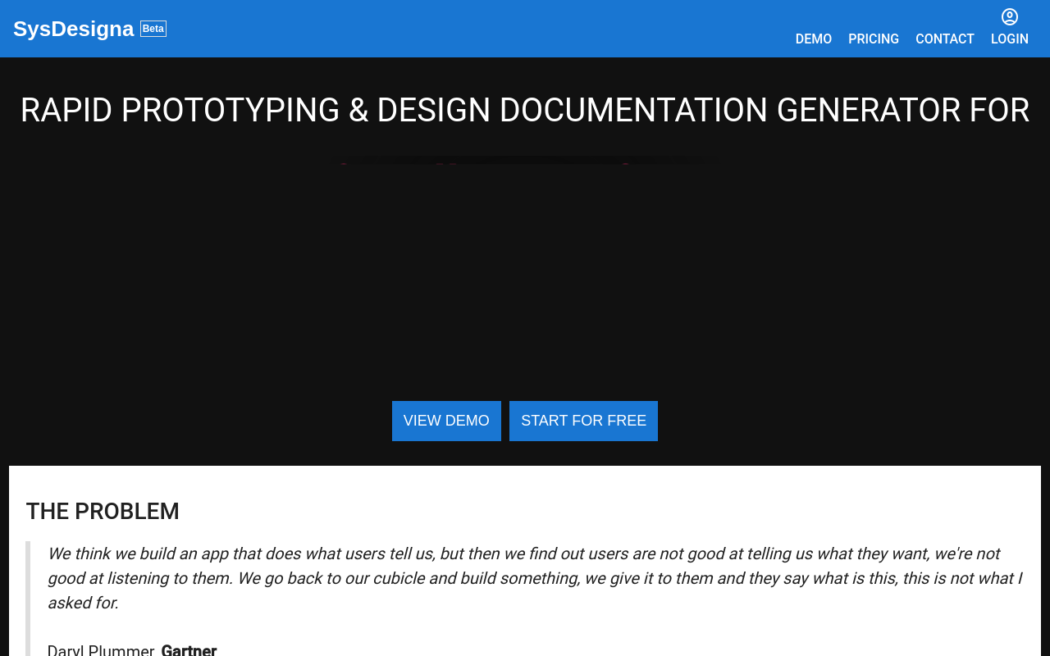The width and height of the screenshot is (1050, 656).
Task: Go to the Pricing page
Action: pos(873,39)
